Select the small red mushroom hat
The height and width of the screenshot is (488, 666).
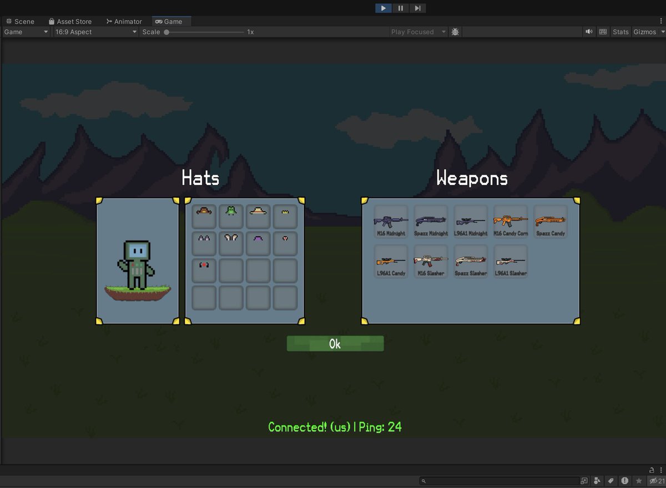(x=285, y=243)
